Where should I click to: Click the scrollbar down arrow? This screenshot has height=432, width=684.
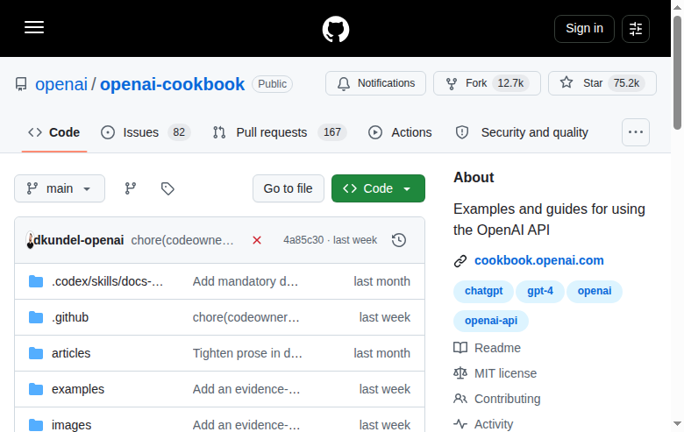coord(677,424)
